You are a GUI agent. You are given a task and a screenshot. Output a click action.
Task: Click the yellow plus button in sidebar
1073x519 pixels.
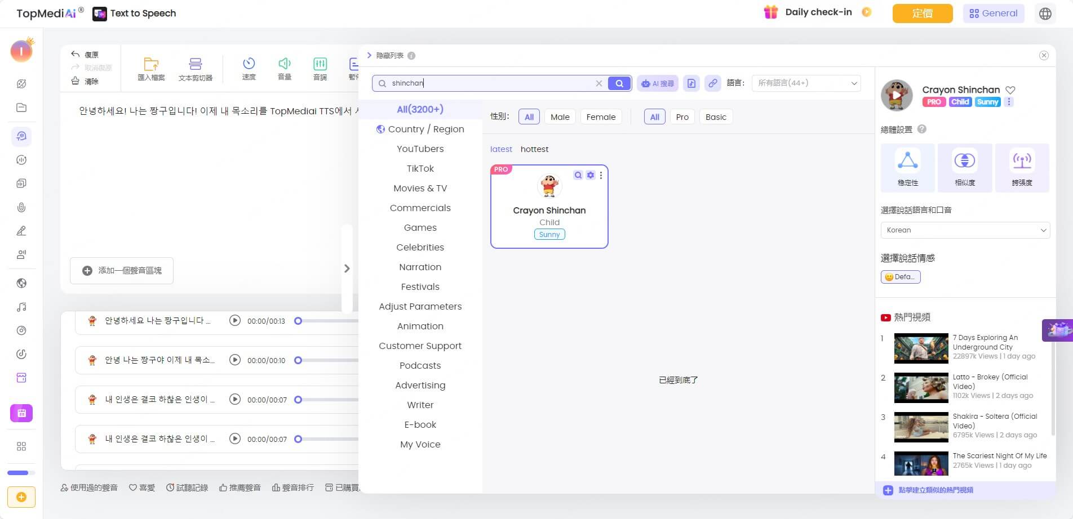pos(21,497)
